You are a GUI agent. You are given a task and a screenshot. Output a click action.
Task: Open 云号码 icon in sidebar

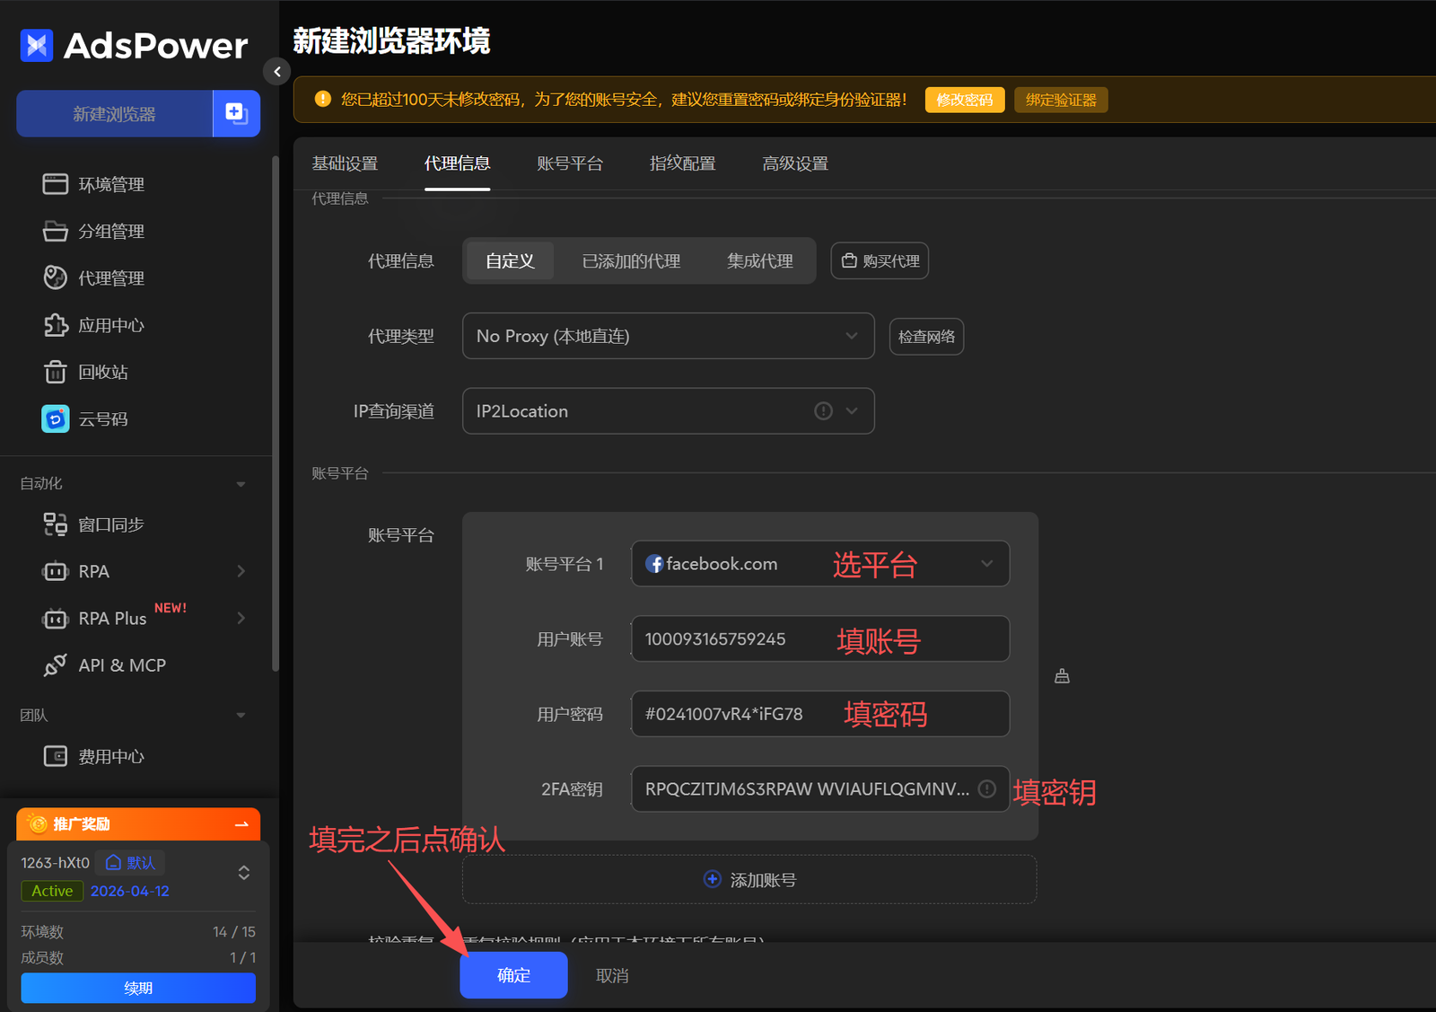click(x=56, y=418)
